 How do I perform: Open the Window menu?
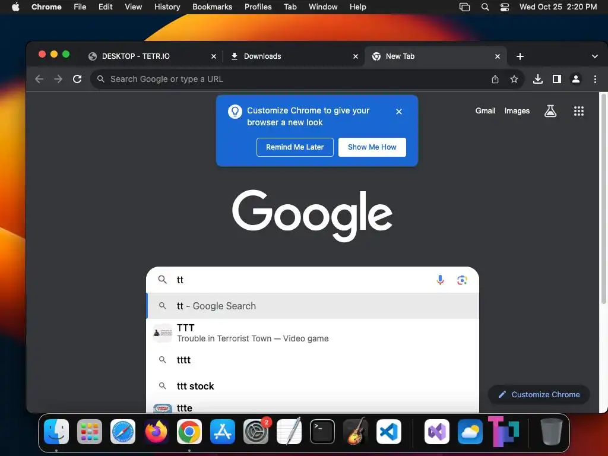[x=323, y=7]
